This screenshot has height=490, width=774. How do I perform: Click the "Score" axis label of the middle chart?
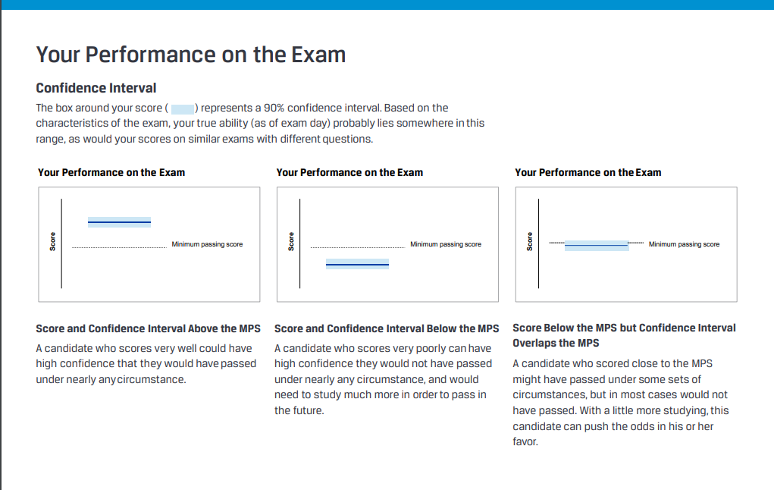point(291,243)
